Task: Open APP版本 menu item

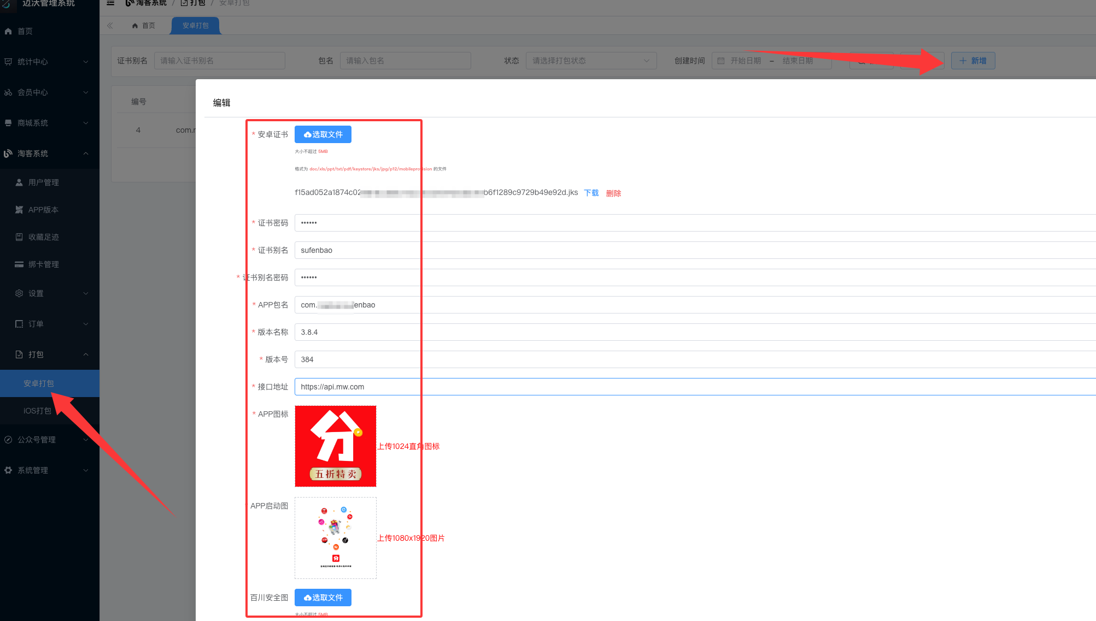Action: click(43, 210)
